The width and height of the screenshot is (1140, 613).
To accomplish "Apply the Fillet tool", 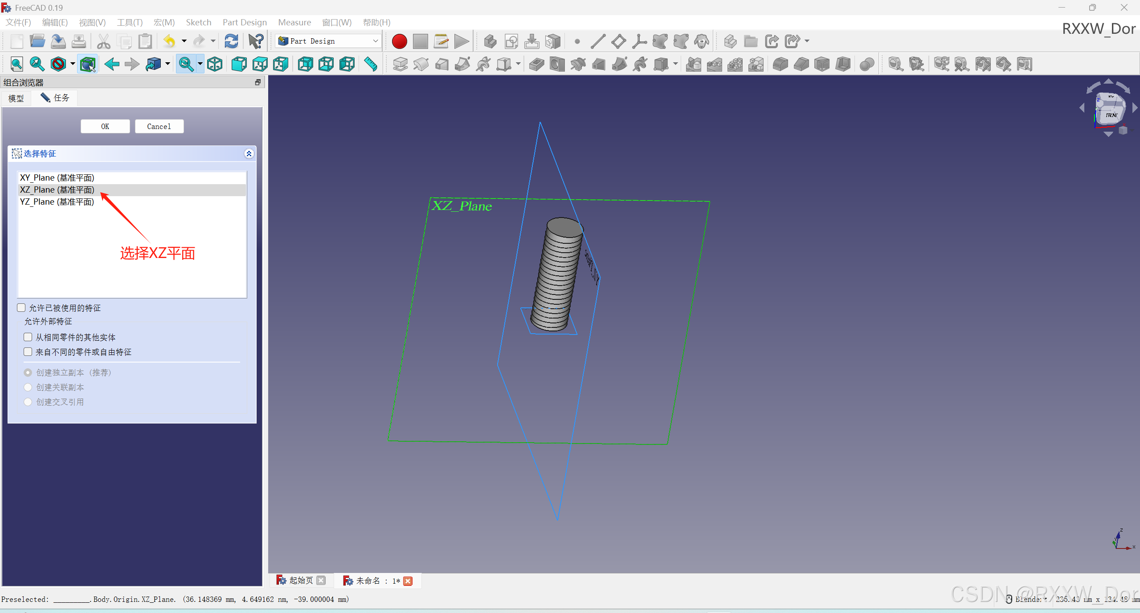I will [x=780, y=64].
